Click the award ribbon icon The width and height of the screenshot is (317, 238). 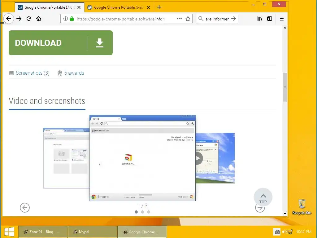pyautogui.click(x=60, y=73)
